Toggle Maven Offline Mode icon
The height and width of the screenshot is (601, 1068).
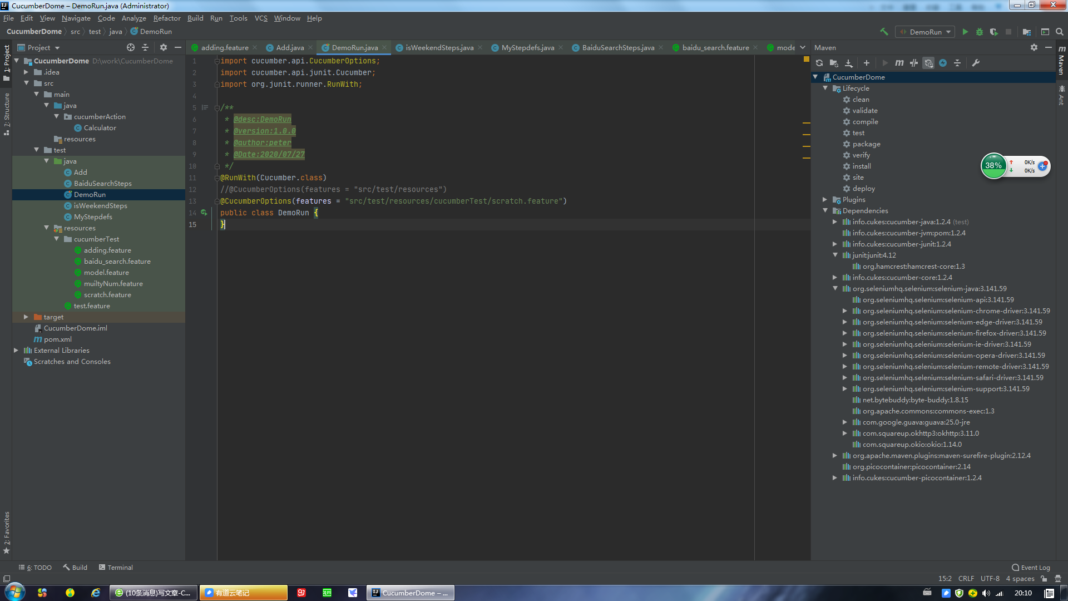[913, 63]
